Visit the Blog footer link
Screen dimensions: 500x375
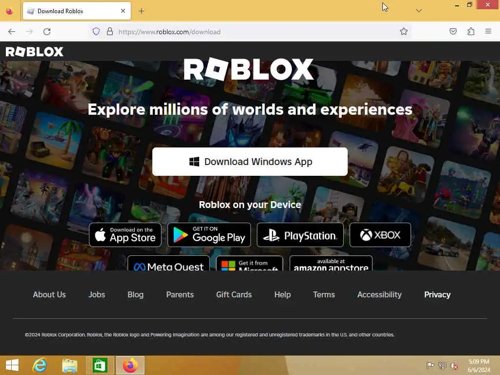click(136, 294)
